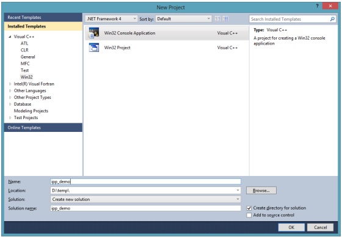Collapse the Visual C++ tree node
Screen dimensions: 342x237
pos(10,37)
